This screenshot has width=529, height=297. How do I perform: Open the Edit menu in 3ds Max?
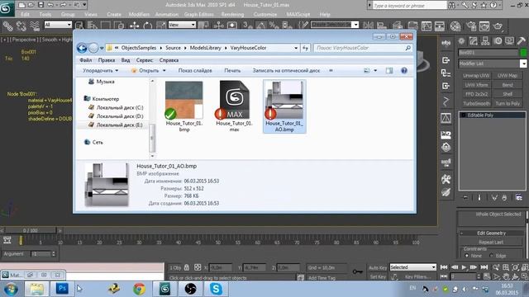(25, 14)
